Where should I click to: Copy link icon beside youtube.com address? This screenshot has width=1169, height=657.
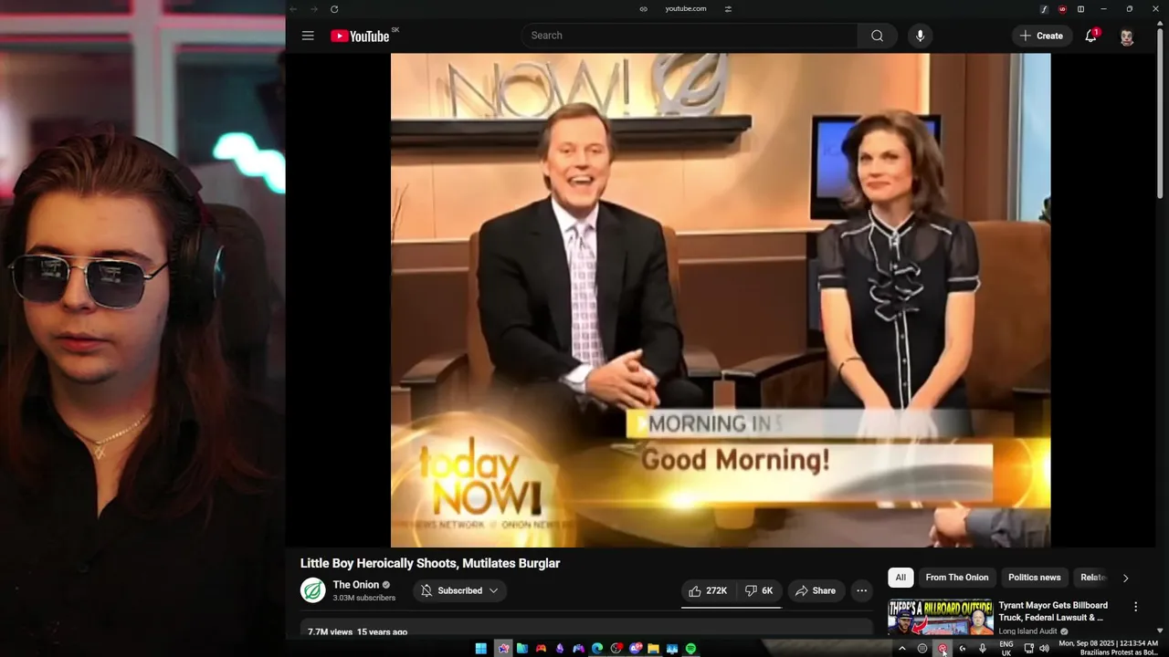point(643,9)
